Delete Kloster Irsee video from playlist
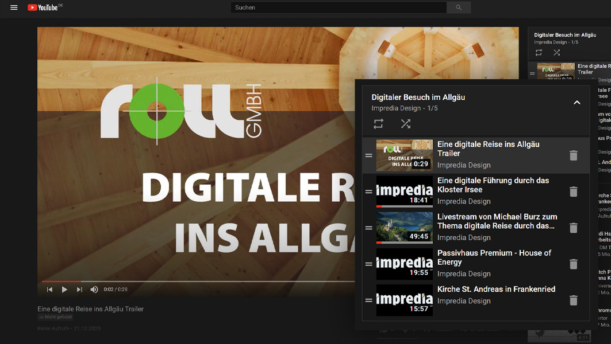The width and height of the screenshot is (611, 344). pyautogui.click(x=573, y=191)
